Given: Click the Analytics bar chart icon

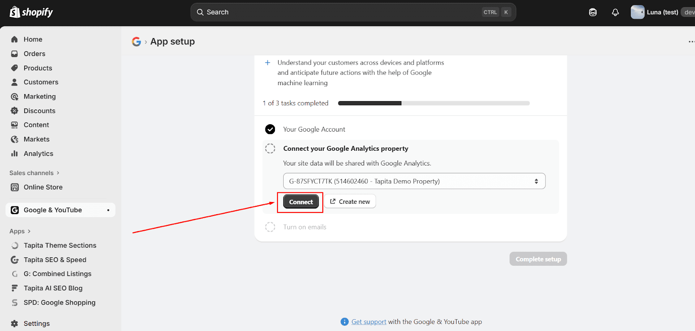Looking at the screenshot, I should (x=14, y=154).
